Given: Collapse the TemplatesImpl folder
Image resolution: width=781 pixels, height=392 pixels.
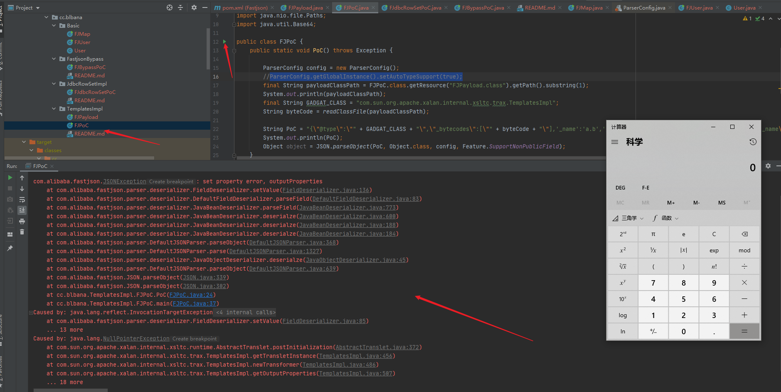Looking at the screenshot, I should coord(54,109).
